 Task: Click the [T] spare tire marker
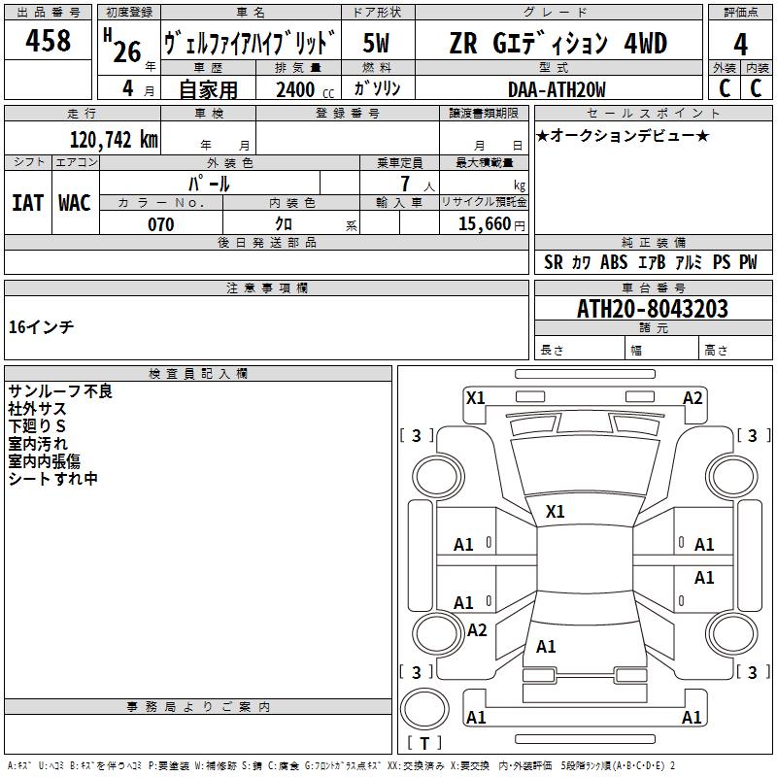[423, 743]
